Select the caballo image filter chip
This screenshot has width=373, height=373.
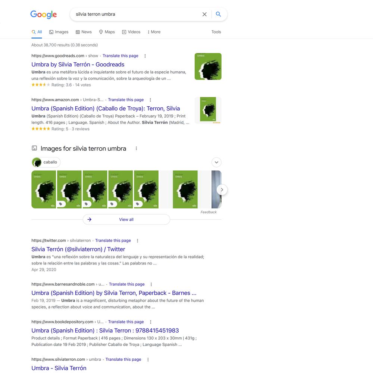46,162
